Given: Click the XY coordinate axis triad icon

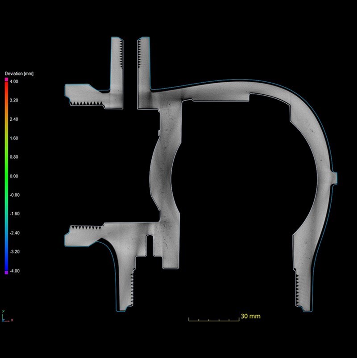Looking at the screenshot, I should pyautogui.click(x=7, y=316).
